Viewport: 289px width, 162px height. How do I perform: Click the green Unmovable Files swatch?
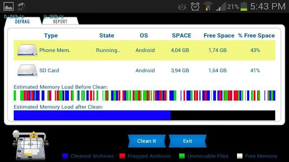coord(182,156)
